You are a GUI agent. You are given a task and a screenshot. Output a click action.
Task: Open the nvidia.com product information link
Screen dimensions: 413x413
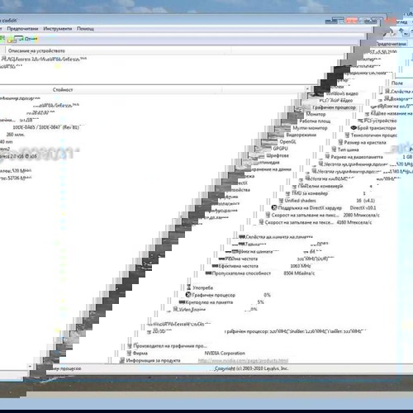click(243, 360)
